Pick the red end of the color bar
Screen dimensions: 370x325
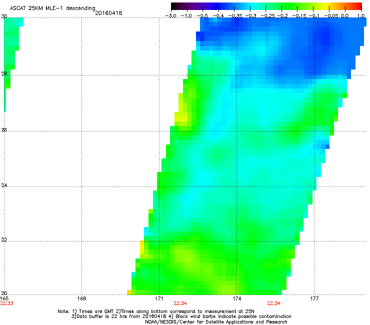point(359,6)
